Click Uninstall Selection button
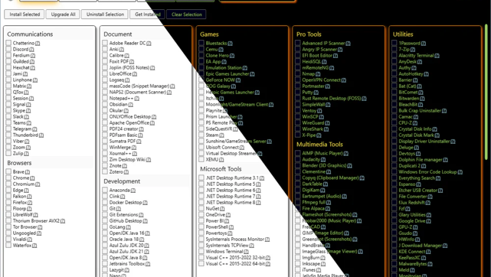 105,14
